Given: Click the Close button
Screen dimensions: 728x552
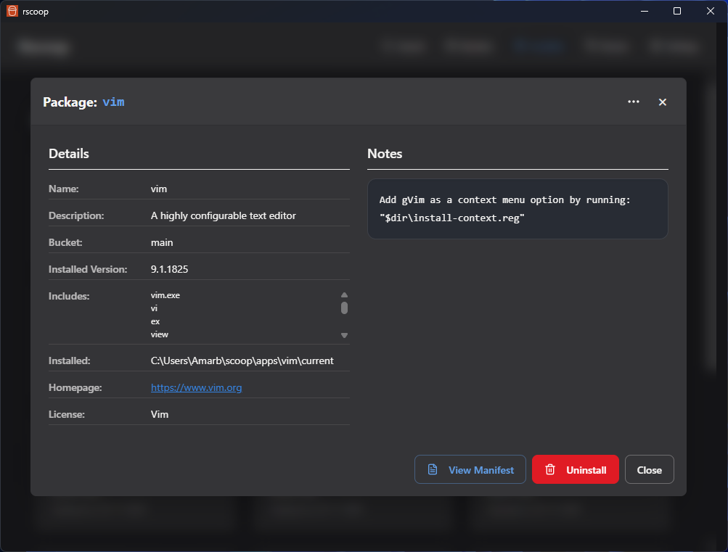Looking at the screenshot, I should 649,469.
